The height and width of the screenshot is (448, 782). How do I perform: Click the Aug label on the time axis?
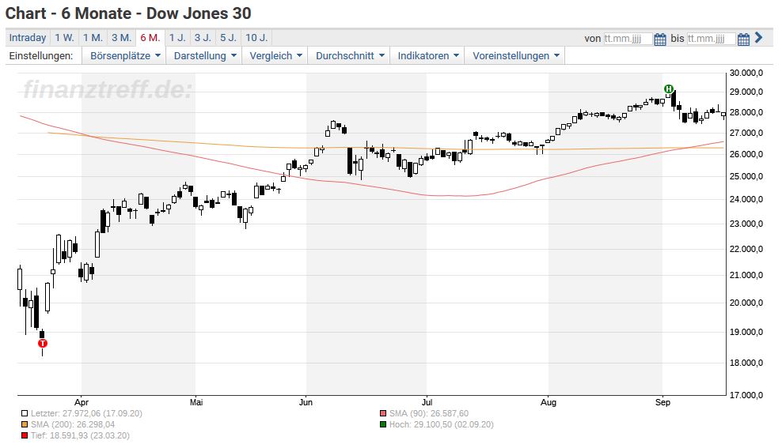549,402
